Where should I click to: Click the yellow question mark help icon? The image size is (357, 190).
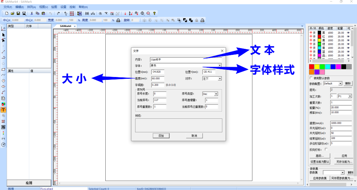[x=154, y=13]
